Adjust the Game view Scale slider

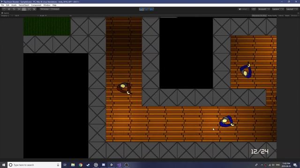pyautogui.click(x=59, y=15)
